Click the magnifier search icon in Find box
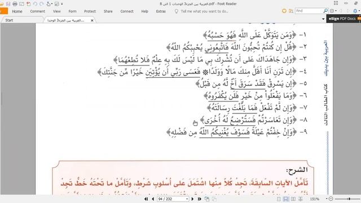The width and height of the screenshot is (361, 203). point(325,11)
